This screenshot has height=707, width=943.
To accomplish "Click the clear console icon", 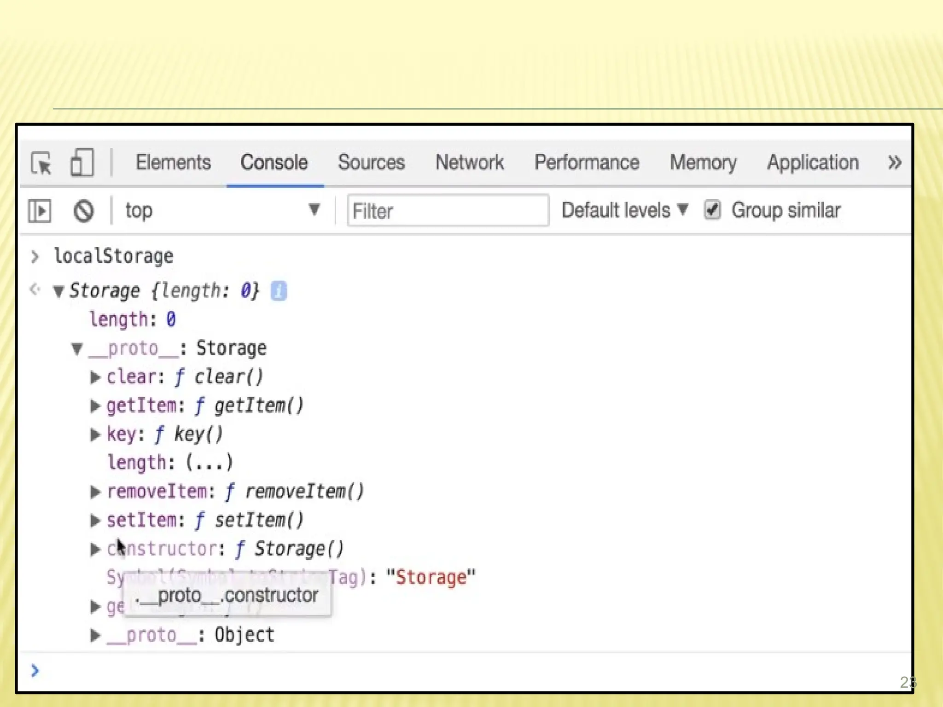I will click(x=83, y=211).
